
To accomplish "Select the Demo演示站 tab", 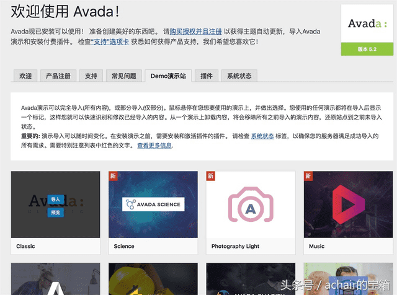I will (168, 76).
